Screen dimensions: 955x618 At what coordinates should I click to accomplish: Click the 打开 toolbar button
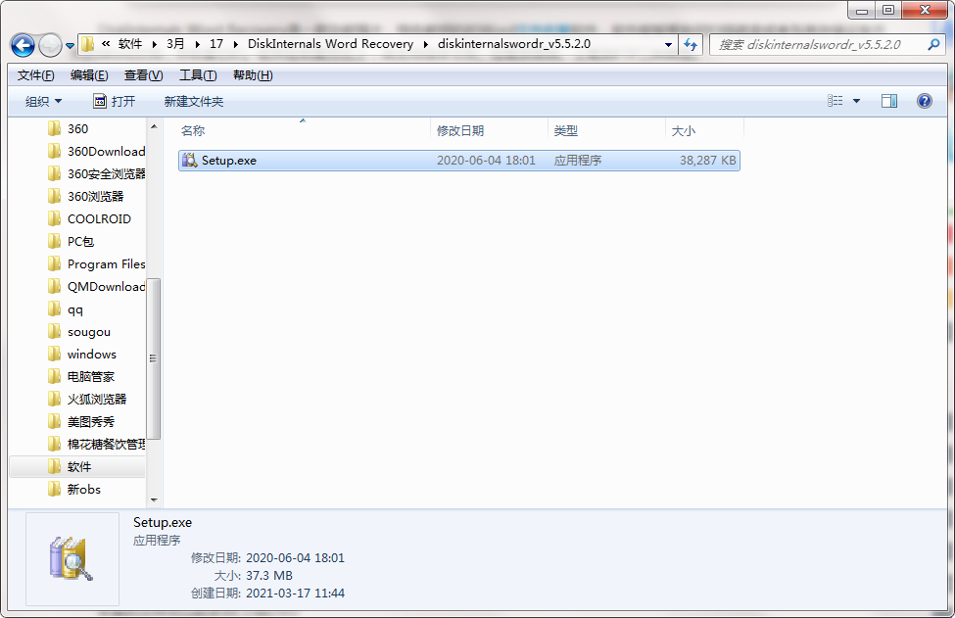pyautogui.click(x=114, y=101)
